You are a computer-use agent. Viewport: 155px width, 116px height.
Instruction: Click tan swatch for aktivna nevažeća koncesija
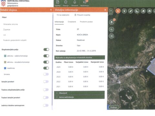[x=5, y=62]
